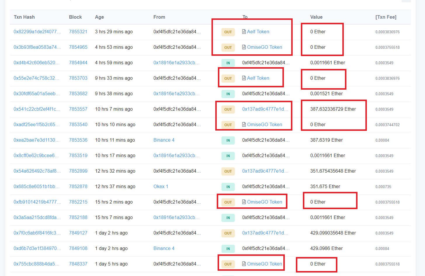Screen dimensions: 425x276
Task: Open recipient 0x137ad9c4777e1d… receiving 387.632336729 Ether
Action: tap(265, 109)
